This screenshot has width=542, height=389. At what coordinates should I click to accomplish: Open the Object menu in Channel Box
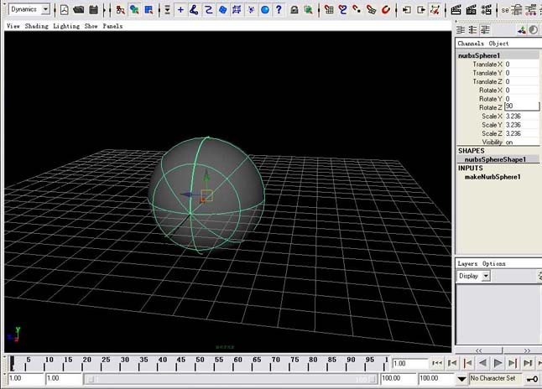click(498, 44)
